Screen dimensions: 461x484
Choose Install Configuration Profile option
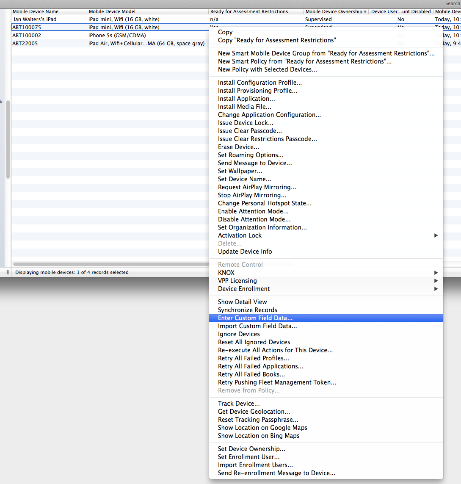[x=259, y=83]
